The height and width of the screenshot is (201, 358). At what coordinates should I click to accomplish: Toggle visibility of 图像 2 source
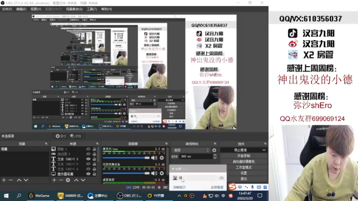(88, 149)
